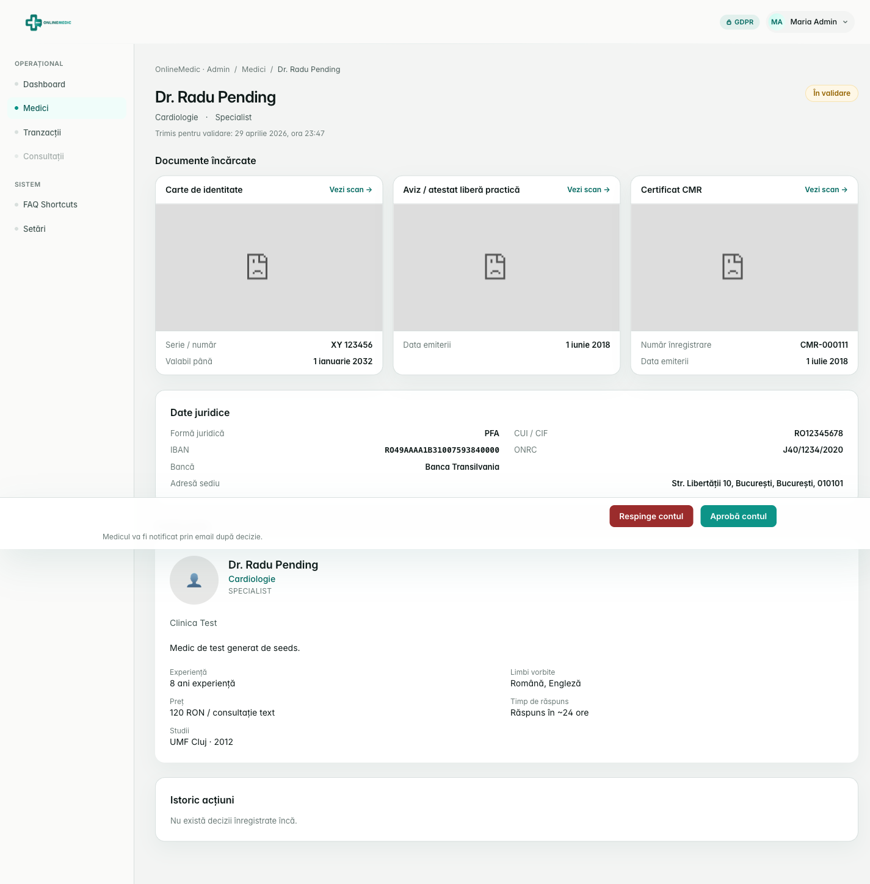Screen dimensions: 870x884
Task: Click the broken image icon in Carte de identitate
Action: [x=257, y=267]
